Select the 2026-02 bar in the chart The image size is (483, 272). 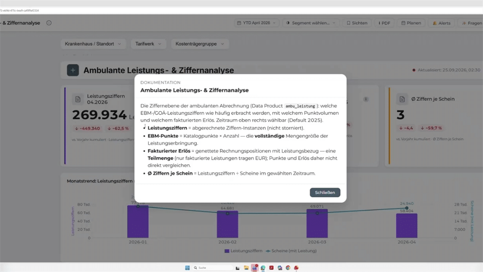coord(227,224)
